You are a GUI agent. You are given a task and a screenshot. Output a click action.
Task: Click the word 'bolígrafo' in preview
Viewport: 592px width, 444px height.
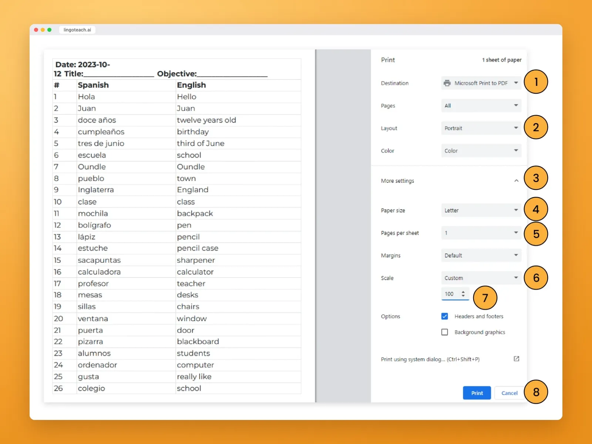pos(94,225)
